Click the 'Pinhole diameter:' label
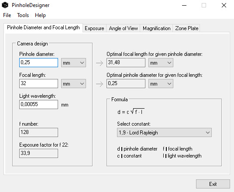Screen dimensions: 234x192 coord(37,54)
